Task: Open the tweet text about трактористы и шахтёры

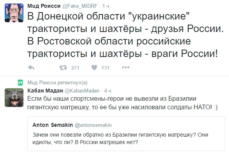Action: pos(126,35)
